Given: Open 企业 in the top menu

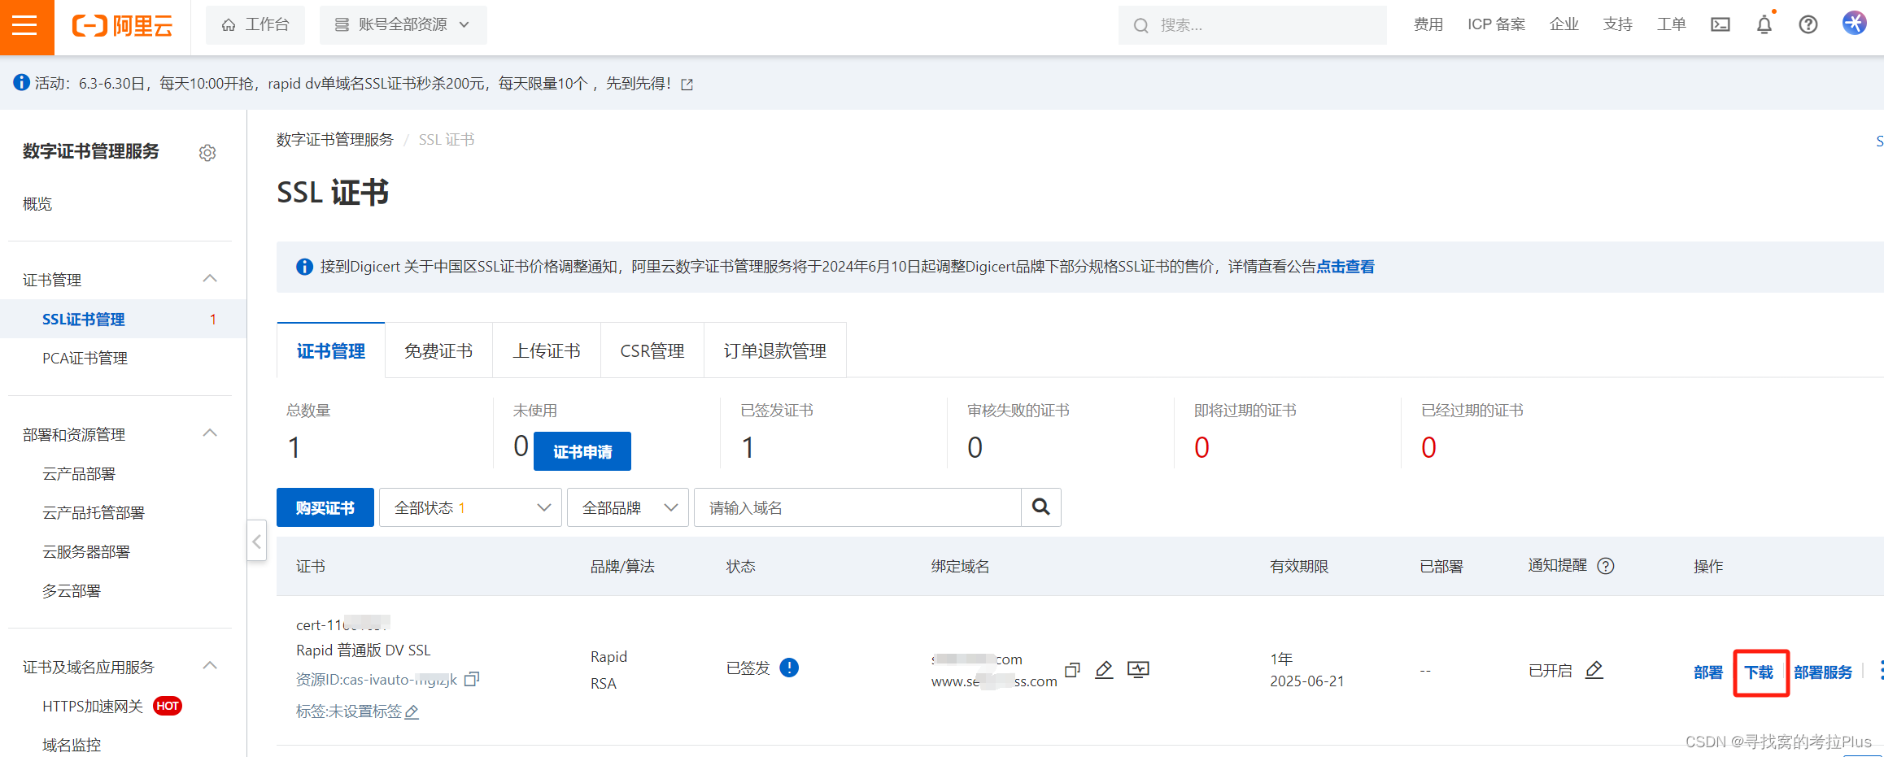Looking at the screenshot, I should click(1564, 24).
